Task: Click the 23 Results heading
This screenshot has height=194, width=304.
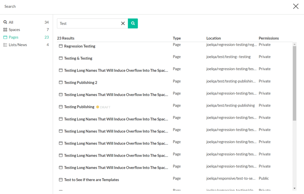Action: coord(66,38)
